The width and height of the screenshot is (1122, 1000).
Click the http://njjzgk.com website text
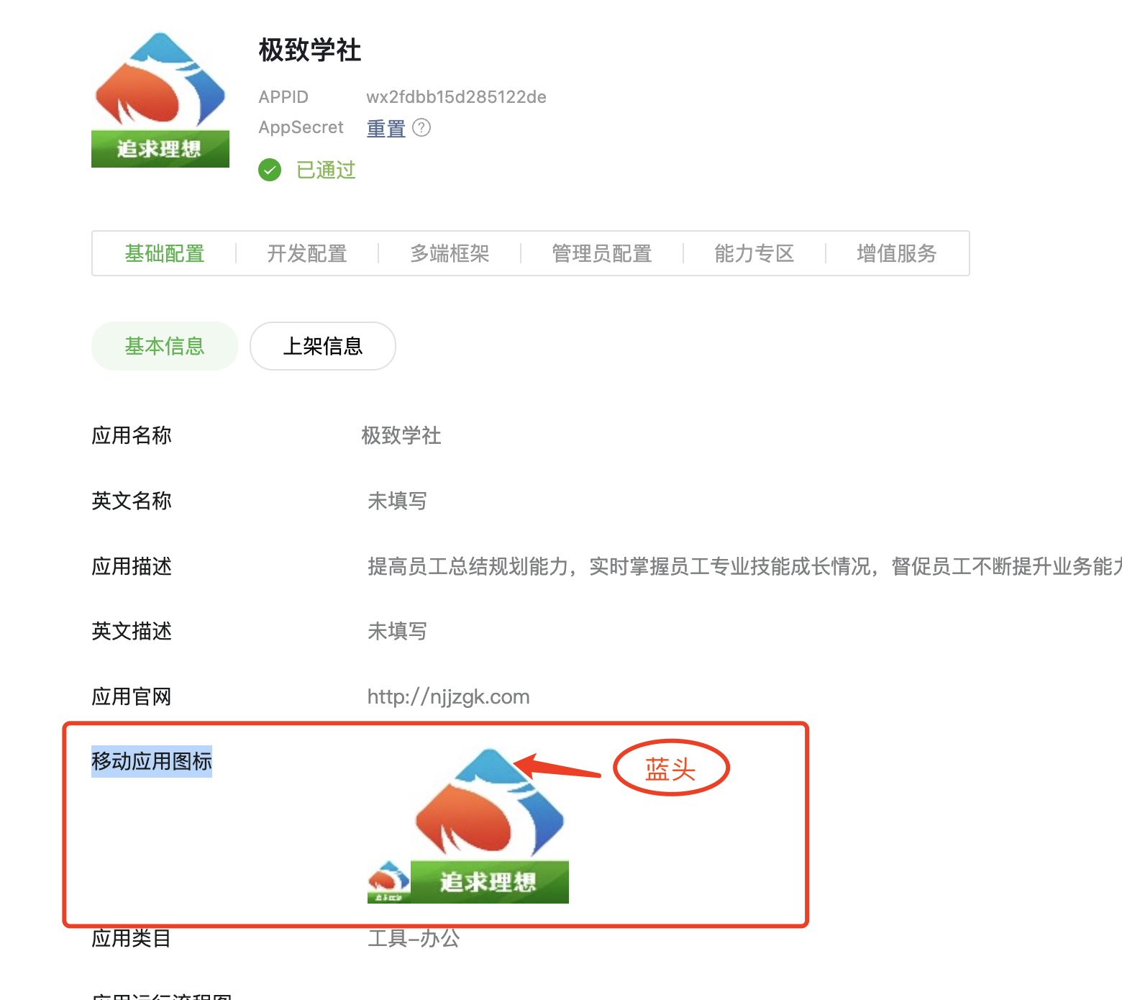(448, 696)
